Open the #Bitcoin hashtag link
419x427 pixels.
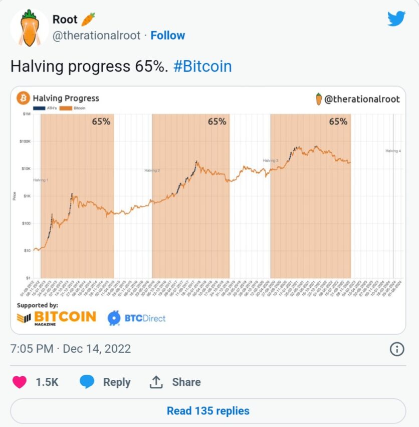pyautogui.click(x=202, y=66)
